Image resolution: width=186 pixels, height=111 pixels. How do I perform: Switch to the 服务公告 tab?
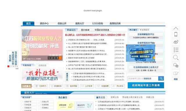[101, 97]
